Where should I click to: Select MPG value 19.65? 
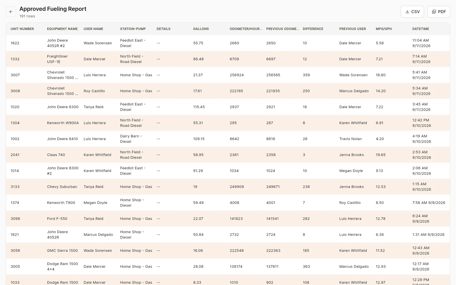click(x=381, y=155)
